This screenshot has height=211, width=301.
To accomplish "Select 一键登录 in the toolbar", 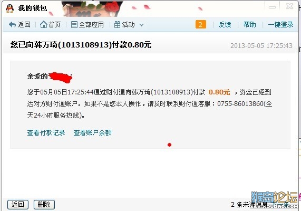I will point(280,25).
